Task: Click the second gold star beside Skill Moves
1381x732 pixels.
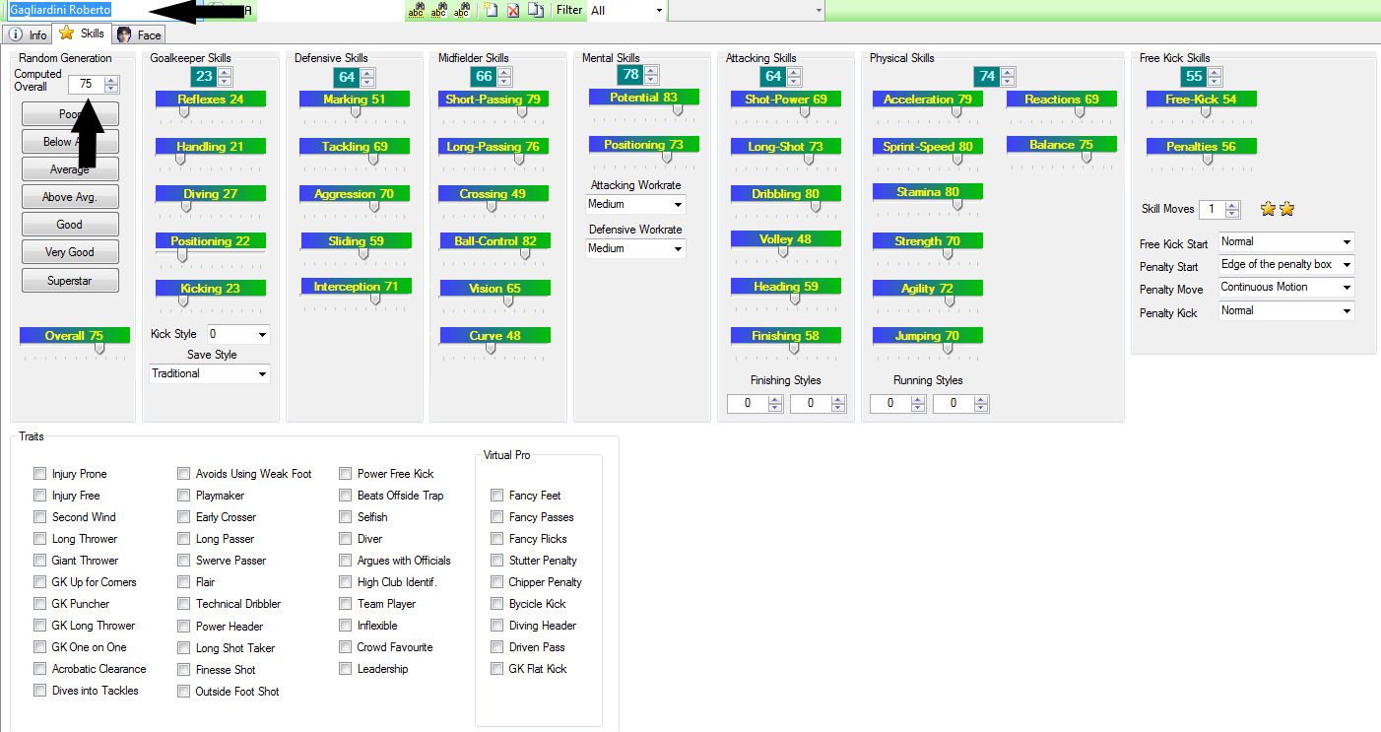Action: (1286, 209)
